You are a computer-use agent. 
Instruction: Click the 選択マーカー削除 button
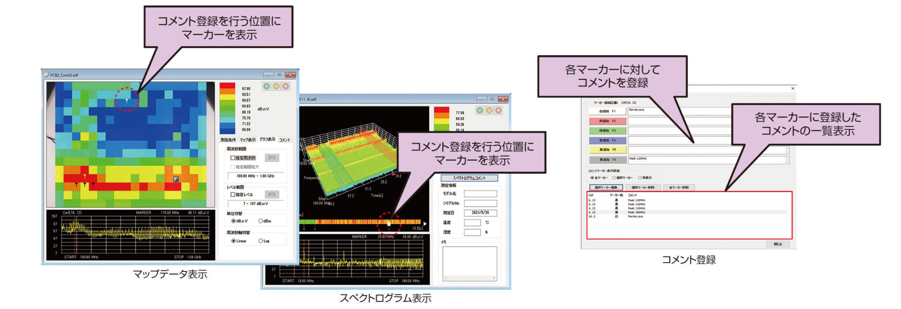pos(642,188)
